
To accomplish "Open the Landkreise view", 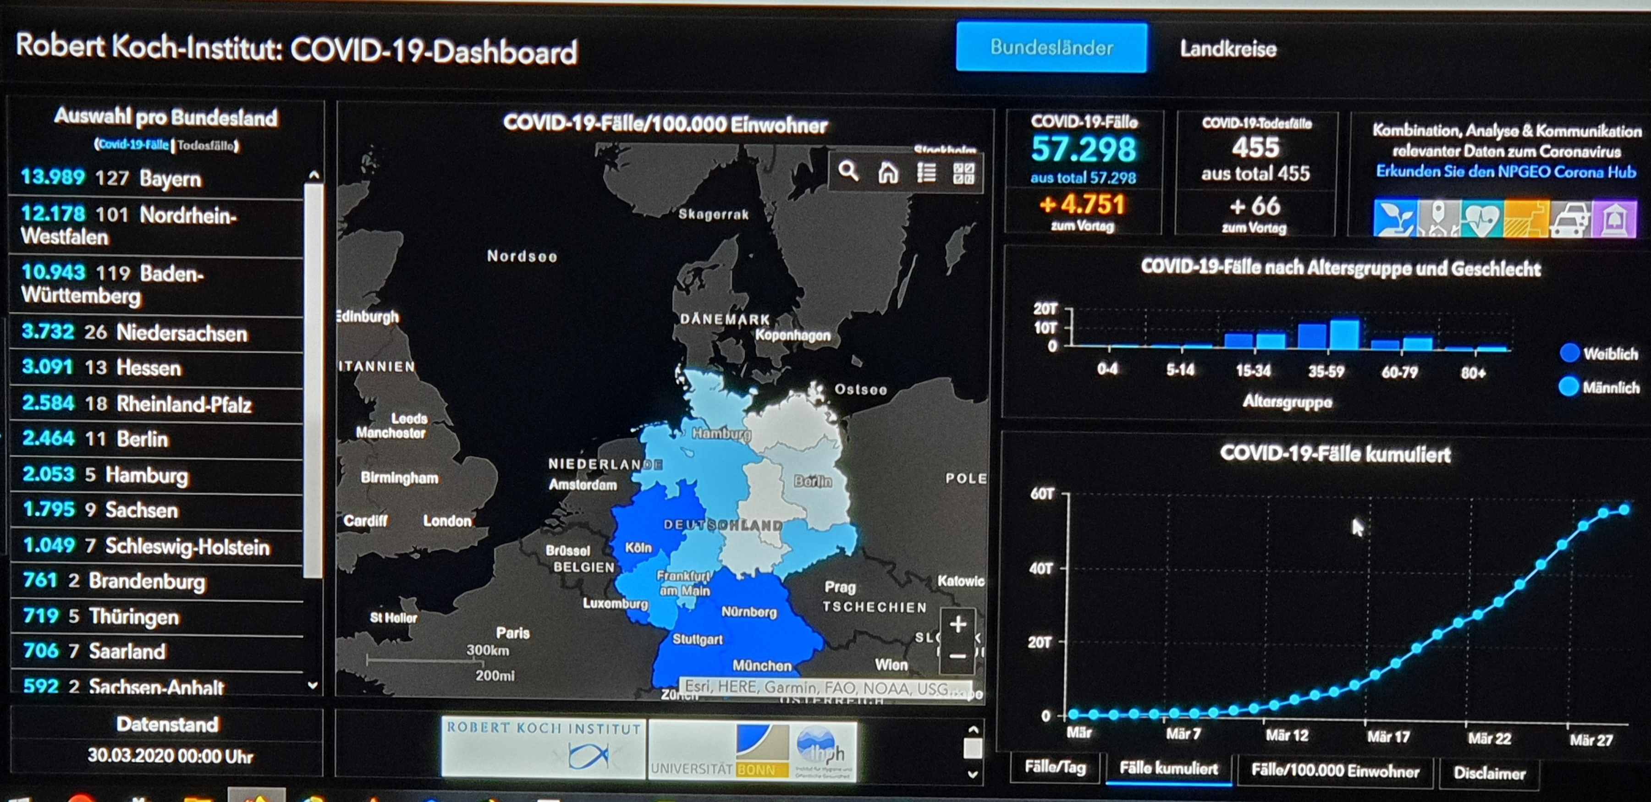I will tap(1228, 49).
